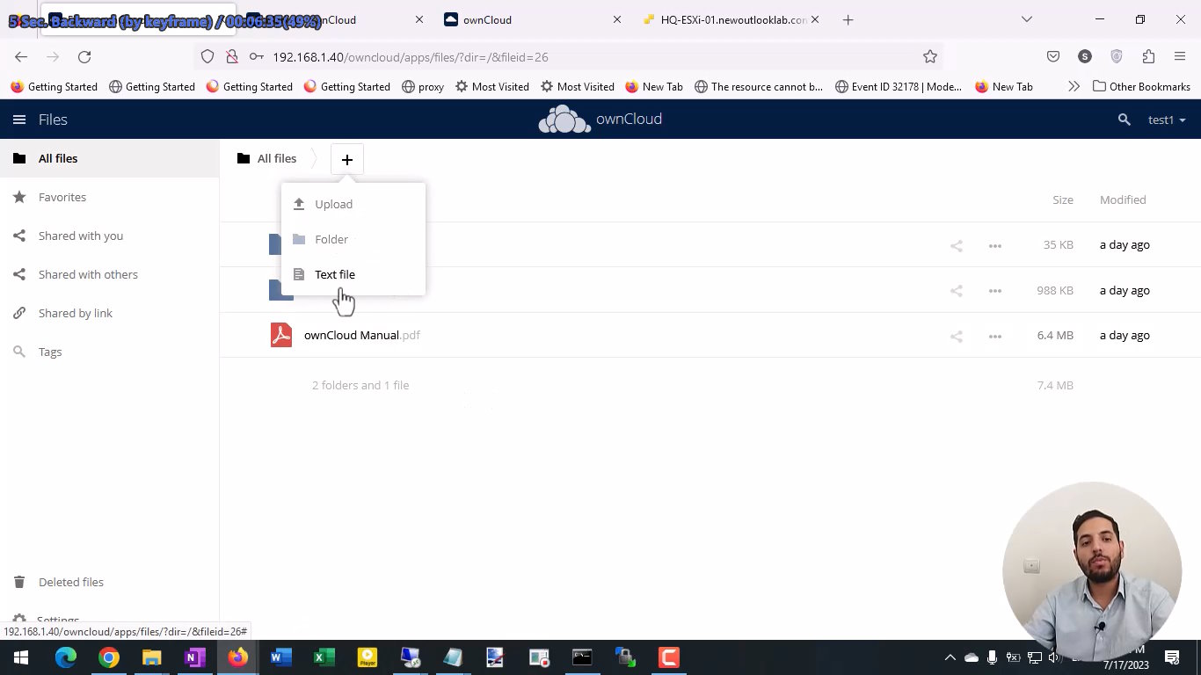1201x675 pixels.
Task: Open the Files hamburger menu icon
Action: point(19,120)
